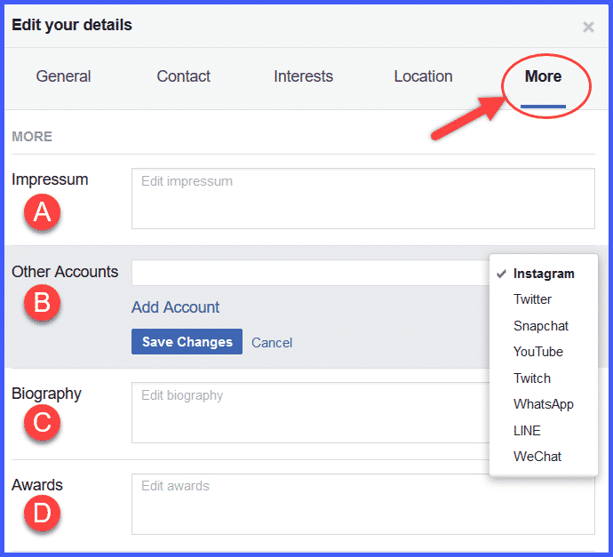The height and width of the screenshot is (557, 613).
Task: Go to the Interests tab
Action: coord(303,76)
